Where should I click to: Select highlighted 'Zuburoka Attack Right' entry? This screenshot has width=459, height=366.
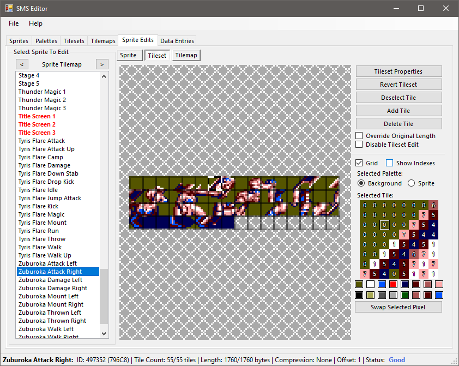tap(58, 272)
